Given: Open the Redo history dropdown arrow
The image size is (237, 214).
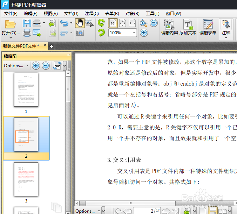Looking at the screenshot, I should [x=71, y=33].
